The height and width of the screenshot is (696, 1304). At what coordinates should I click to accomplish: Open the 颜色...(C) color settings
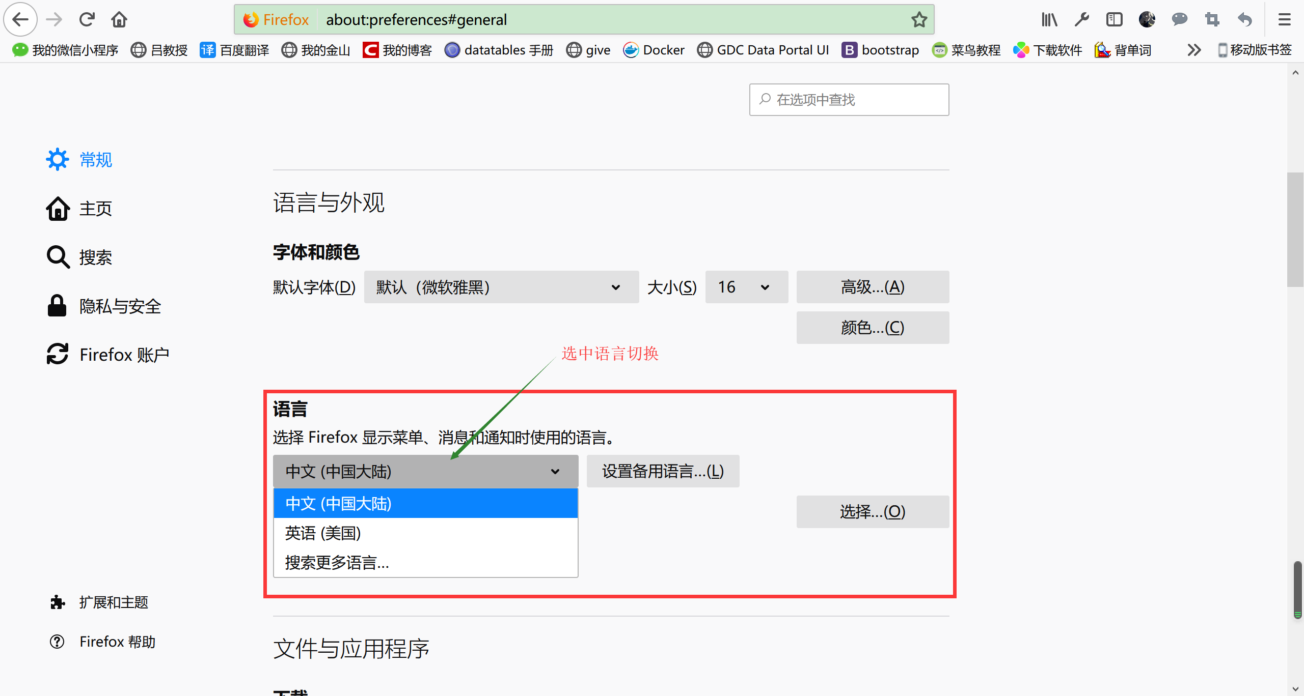click(x=872, y=327)
